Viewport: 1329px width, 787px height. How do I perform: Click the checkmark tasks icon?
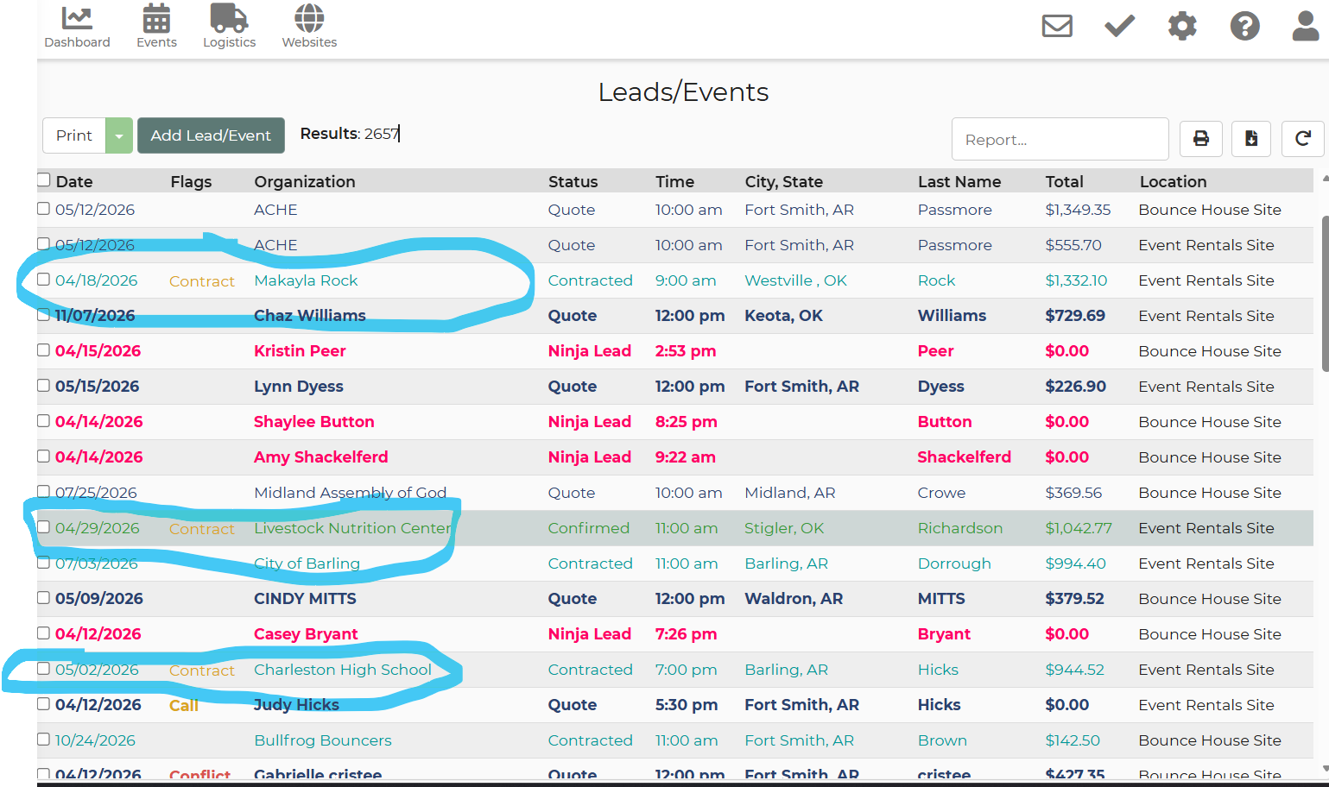coord(1119,26)
